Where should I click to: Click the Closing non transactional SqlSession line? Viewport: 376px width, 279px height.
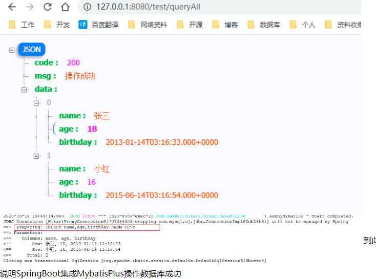(x=135, y=261)
